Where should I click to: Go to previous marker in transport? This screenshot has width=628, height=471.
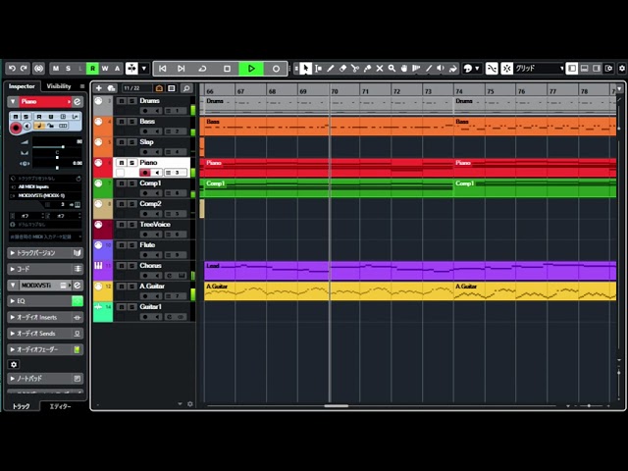tap(163, 69)
